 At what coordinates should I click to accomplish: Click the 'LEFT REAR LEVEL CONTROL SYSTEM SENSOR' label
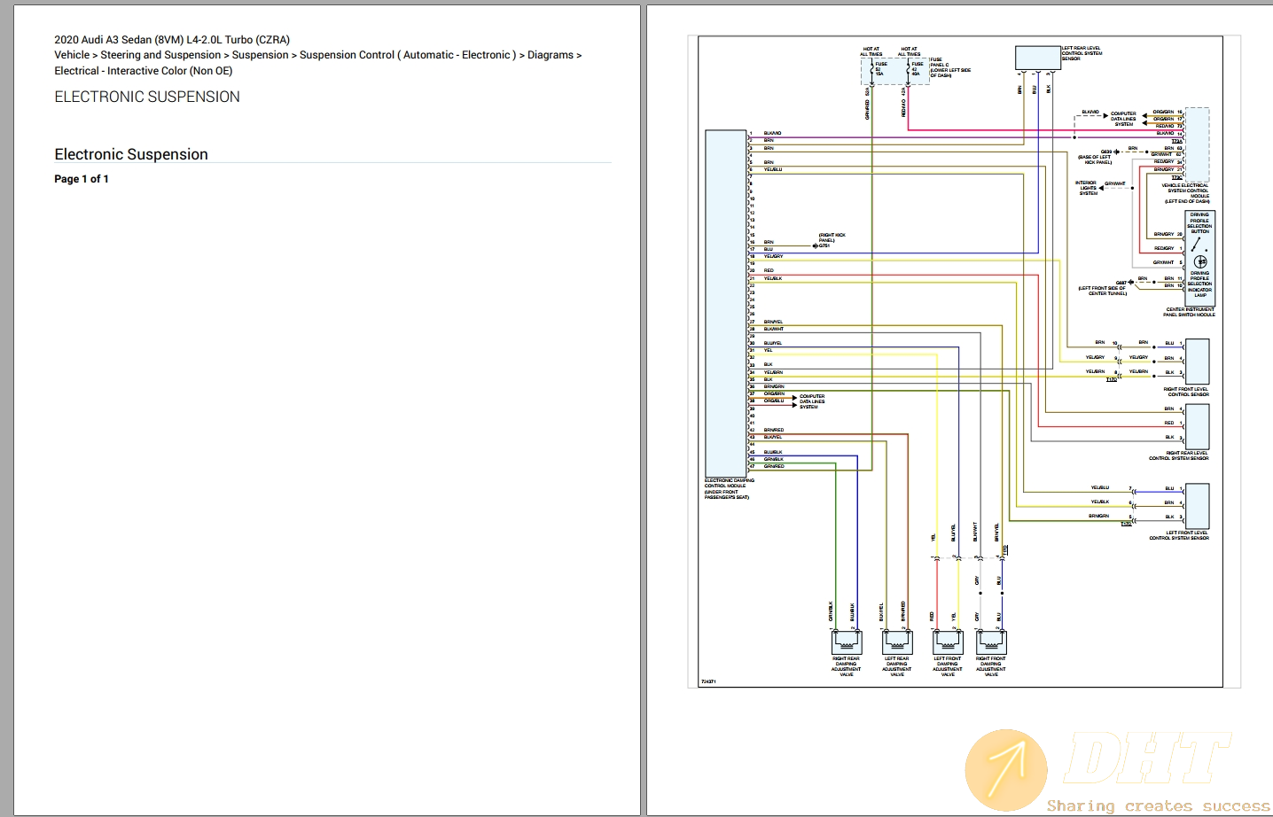coord(1082,53)
